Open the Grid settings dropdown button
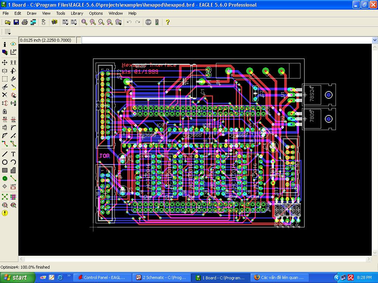This screenshot has width=378, height=283. pyautogui.click(x=8, y=32)
